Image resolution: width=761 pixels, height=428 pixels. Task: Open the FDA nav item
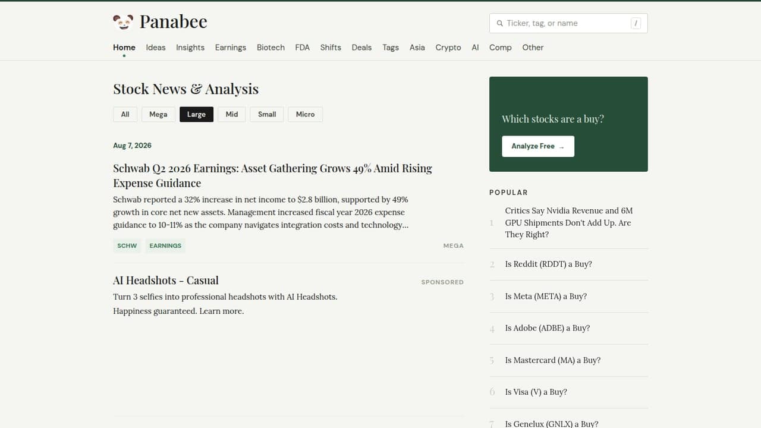click(303, 48)
